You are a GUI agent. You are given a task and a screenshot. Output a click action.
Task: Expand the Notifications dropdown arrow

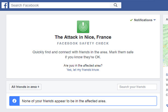(155, 20)
